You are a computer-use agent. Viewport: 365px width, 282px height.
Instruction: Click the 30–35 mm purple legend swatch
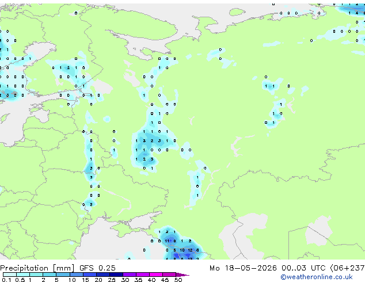pos(130,275)
